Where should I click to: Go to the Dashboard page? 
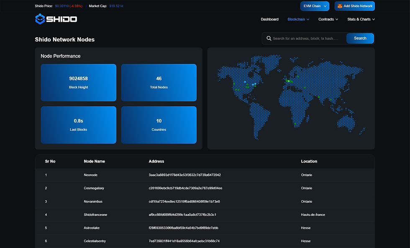click(269, 19)
